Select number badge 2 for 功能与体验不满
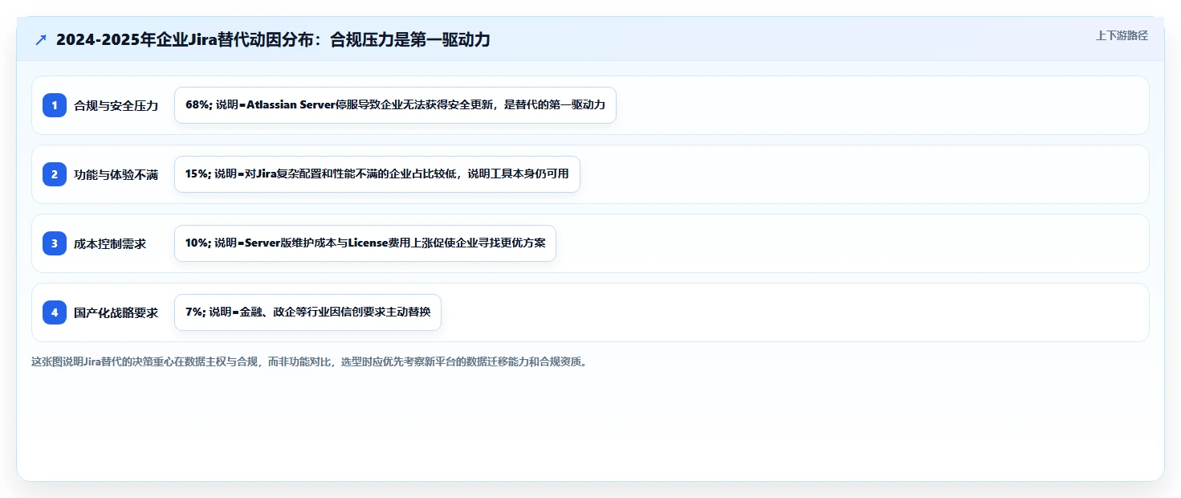Viewport: 1181px width, 498px height. [x=55, y=174]
